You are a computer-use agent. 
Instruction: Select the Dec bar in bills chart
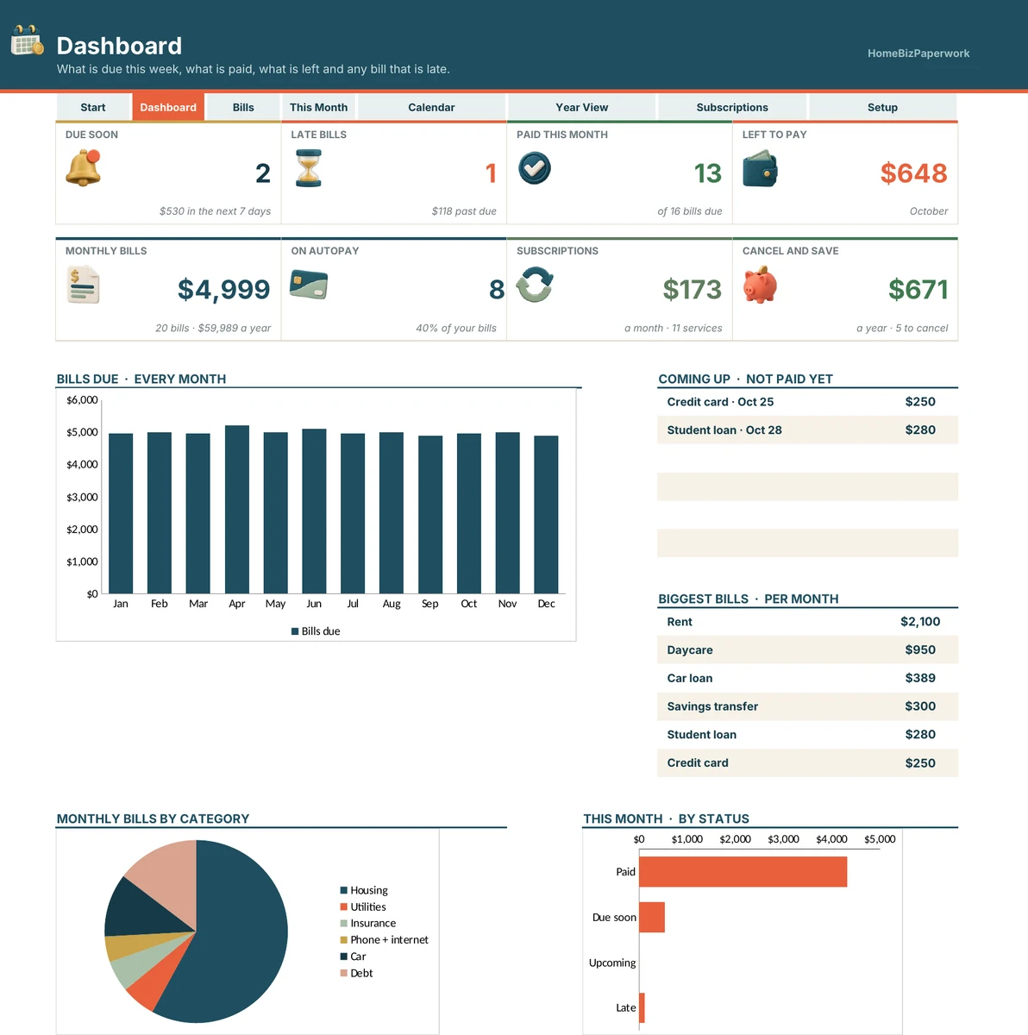[546, 515]
